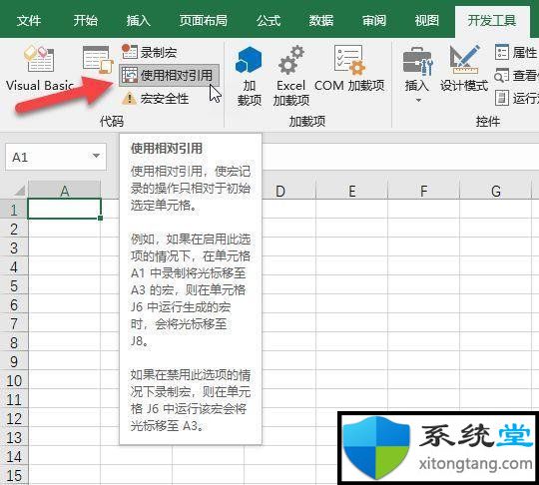
Task: Open COM 加载项 dialog
Action: [349, 69]
